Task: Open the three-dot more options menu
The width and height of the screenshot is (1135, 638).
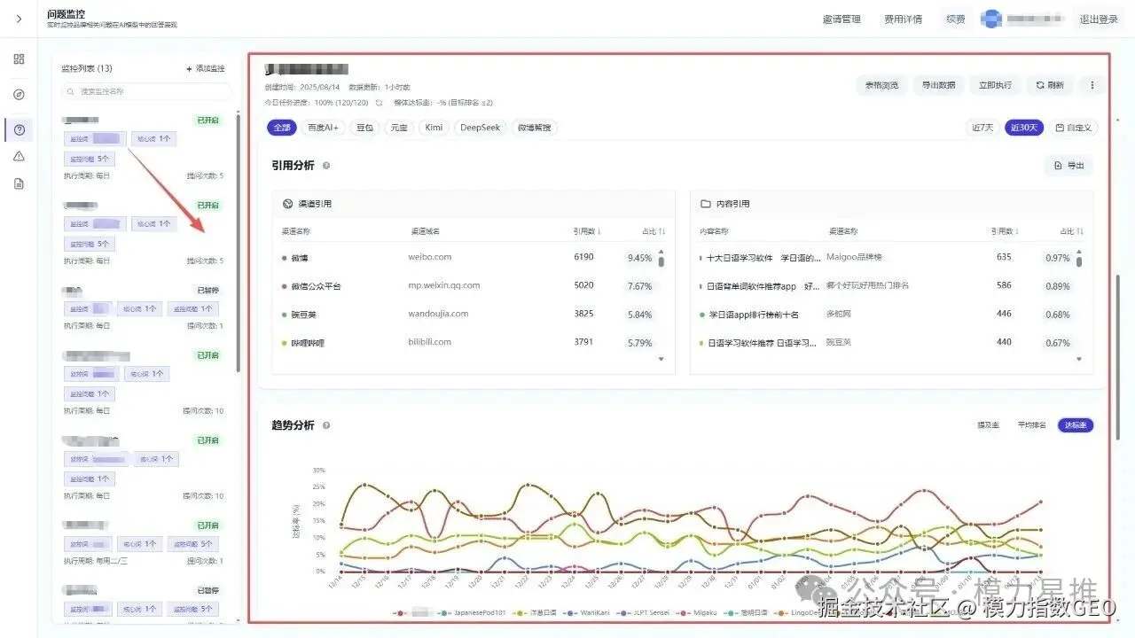Action: pos(1092,85)
